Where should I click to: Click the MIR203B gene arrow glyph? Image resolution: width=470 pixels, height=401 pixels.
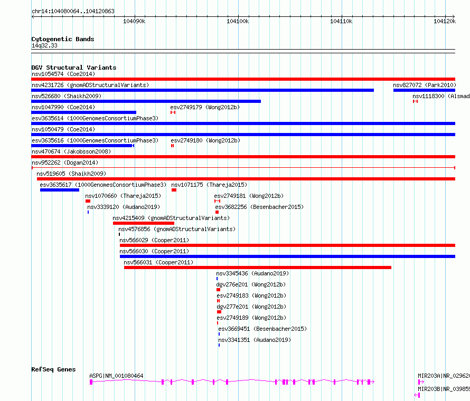tap(417, 395)
